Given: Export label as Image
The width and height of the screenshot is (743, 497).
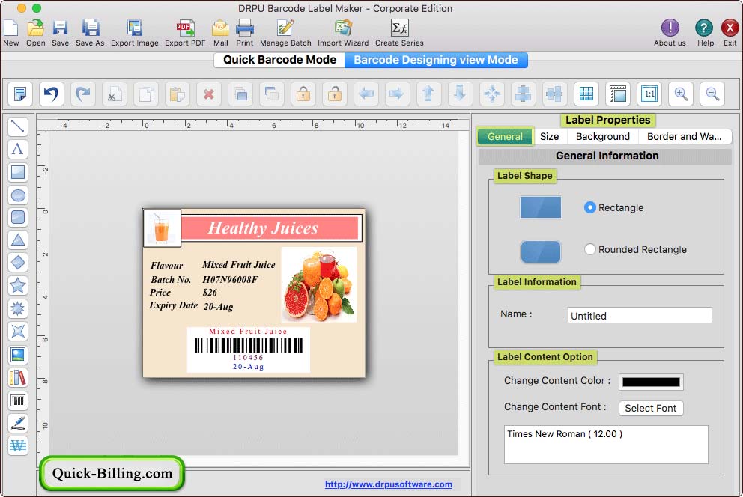Looking at the screenshot, I should click(135, 33).
